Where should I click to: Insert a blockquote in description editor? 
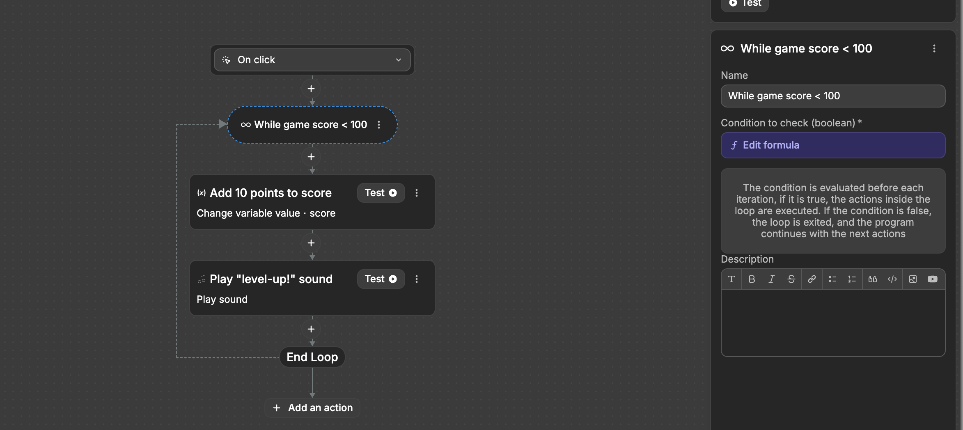pos(873,279)
